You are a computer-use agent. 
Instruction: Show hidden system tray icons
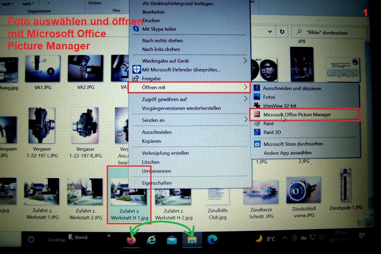point(285,238)
